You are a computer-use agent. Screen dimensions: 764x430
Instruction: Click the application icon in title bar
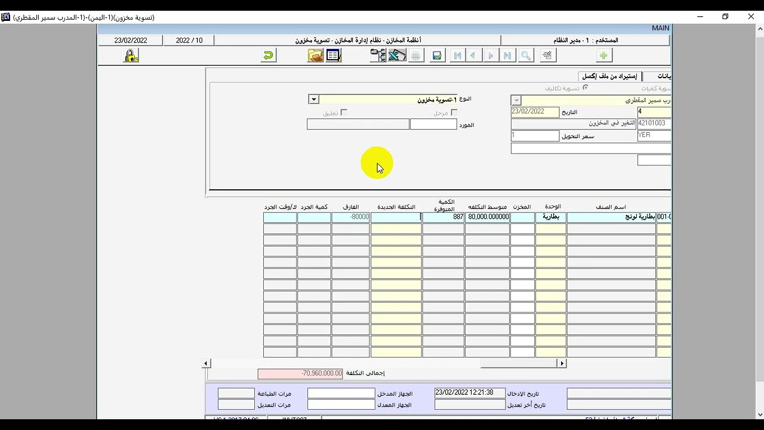pyautogui.click(x=5, y=17)
